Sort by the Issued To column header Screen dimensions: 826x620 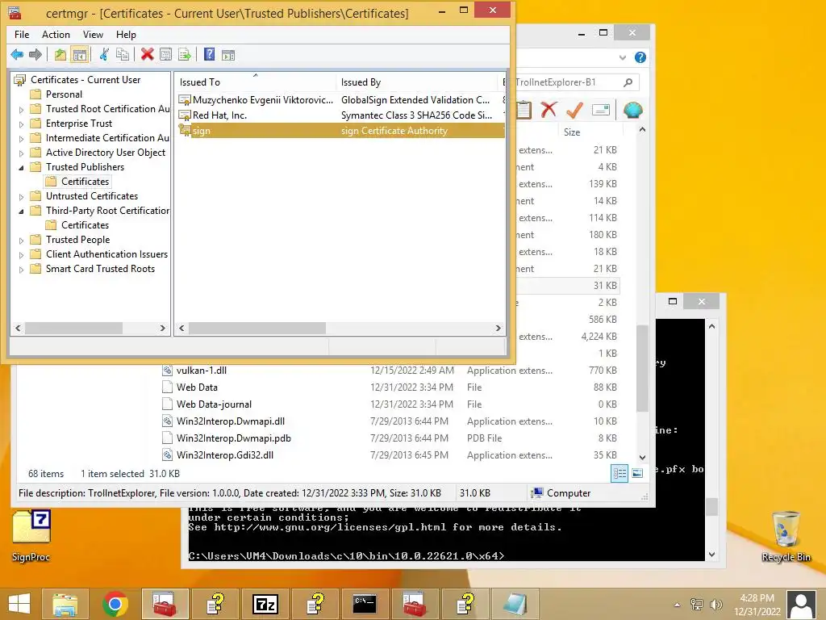click(x=255, y=82)
